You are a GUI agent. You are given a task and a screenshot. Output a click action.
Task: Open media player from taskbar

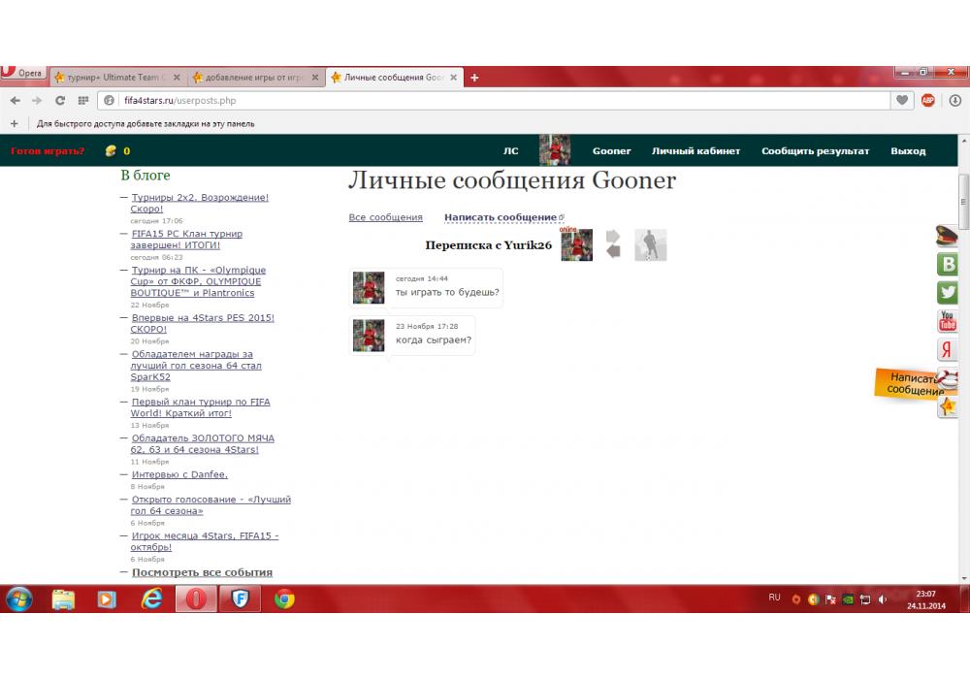click(x=107, y=598)
